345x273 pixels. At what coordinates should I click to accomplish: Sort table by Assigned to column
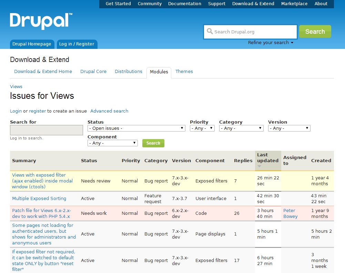(295, 160)
